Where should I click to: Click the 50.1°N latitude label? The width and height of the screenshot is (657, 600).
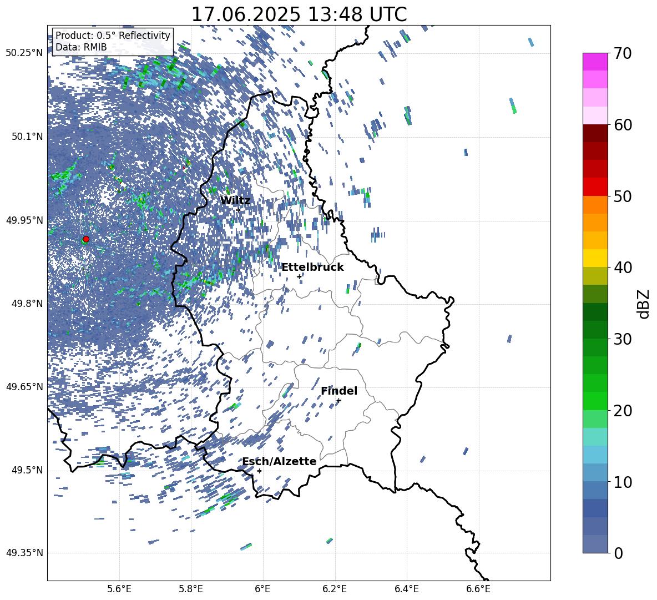coord(27,137)
